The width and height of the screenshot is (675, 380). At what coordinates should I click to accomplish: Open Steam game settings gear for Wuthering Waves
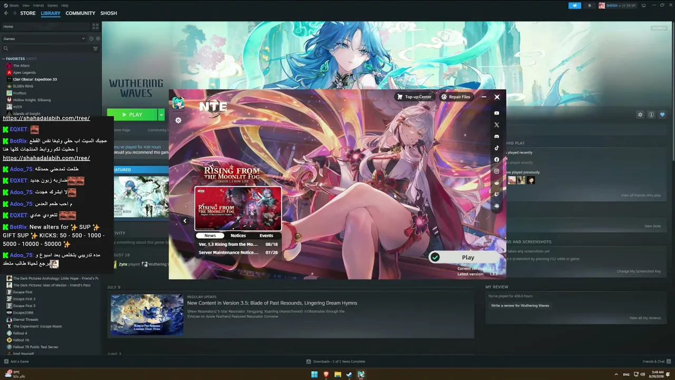coord(640,115)
